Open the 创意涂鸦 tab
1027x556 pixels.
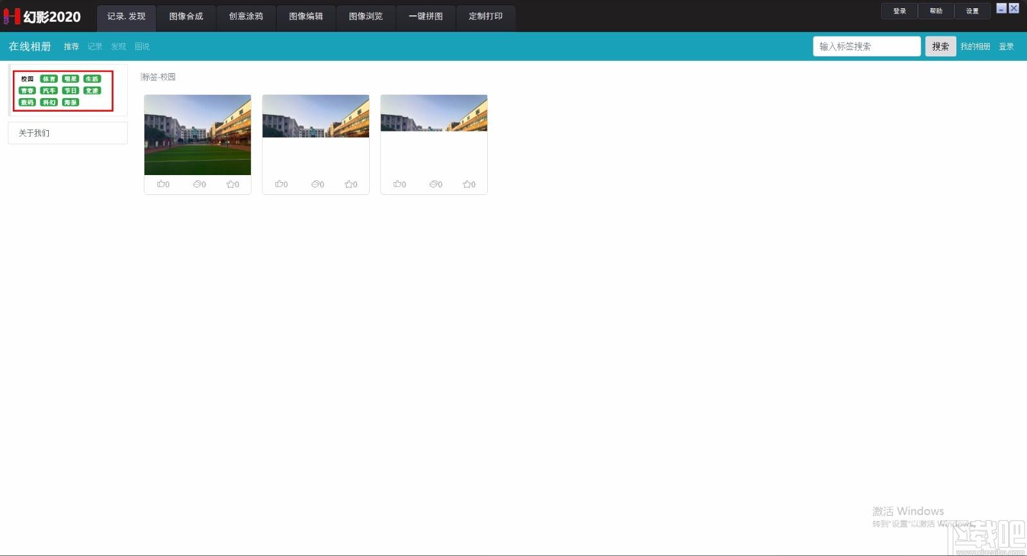click(246, 17)
